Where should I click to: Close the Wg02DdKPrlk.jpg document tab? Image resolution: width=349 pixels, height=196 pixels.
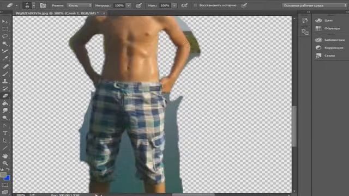tap(104, 13)
